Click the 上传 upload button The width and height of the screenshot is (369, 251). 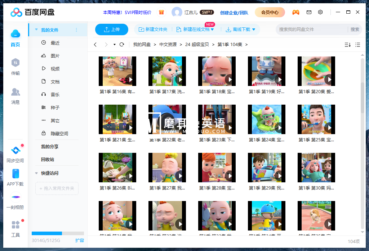(x=112, y=29)
